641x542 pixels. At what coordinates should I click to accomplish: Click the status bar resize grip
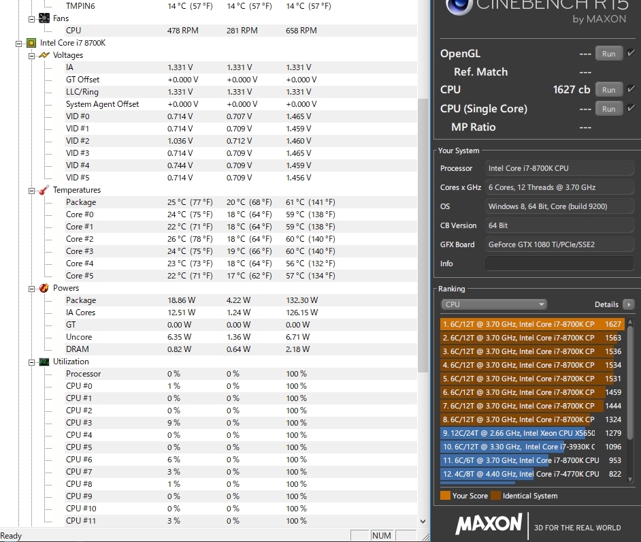point(426,537)
